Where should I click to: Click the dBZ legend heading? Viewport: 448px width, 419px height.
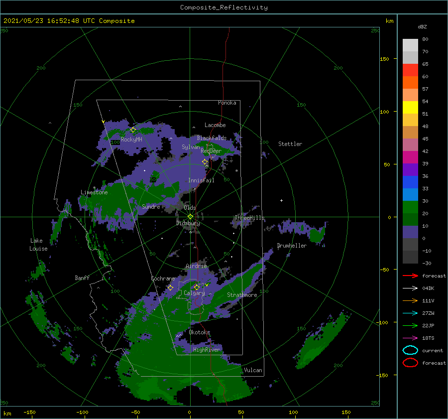click(422, 26)
